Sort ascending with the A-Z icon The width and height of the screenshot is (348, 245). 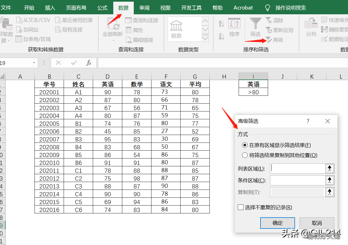[222, 24]
